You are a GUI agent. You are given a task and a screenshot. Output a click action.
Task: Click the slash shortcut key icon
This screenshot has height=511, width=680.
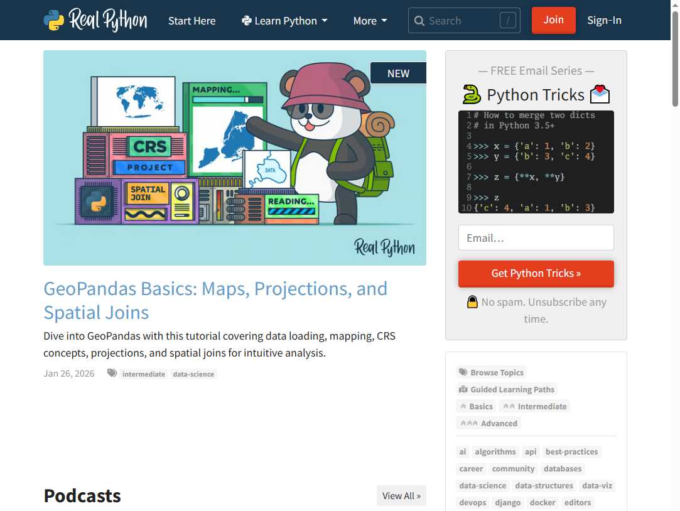pos(508,21)
